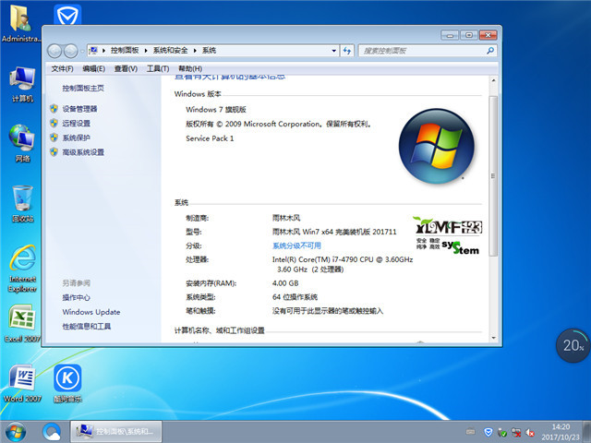The width and height of the screenshot is (591, 443).
Task: Open the Tencent PC Manager shield desktop icon
Action: (67, 15)
